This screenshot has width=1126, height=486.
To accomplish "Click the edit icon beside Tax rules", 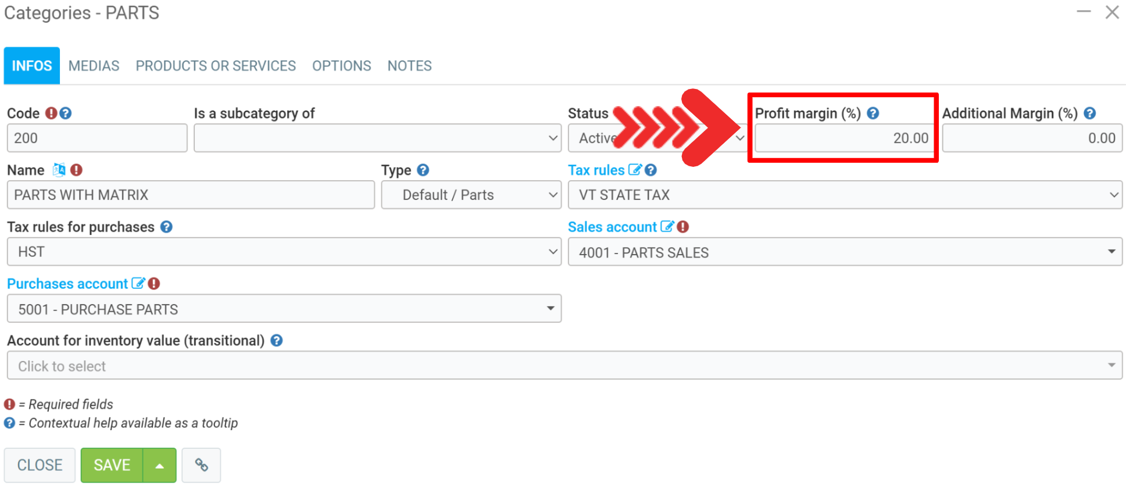I will click(635, 170).
